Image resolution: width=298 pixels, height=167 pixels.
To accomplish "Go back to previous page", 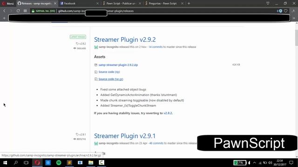I will (x=4, y=11).
